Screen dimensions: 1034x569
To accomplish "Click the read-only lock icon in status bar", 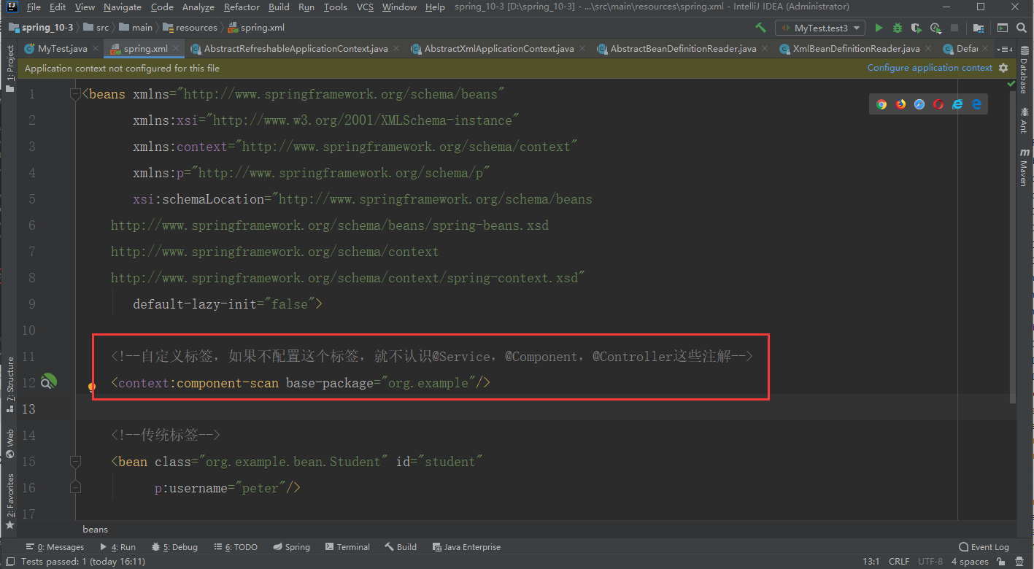I will coord(1001,562).
